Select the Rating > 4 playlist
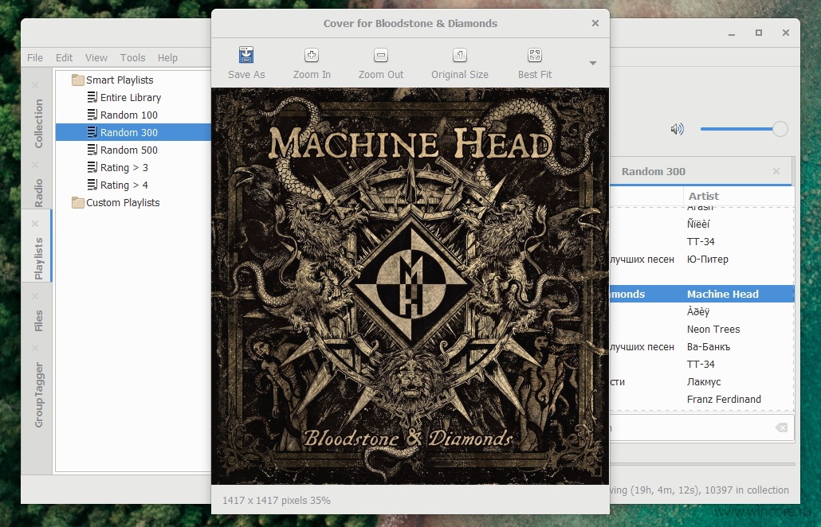The image size is (821, 527). pos(124,185)
